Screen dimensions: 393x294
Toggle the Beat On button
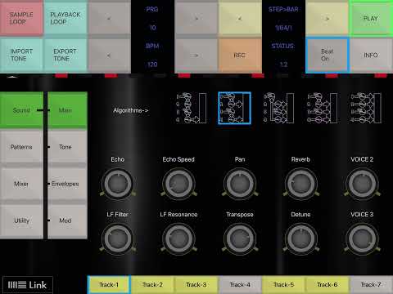[x=327, y=56]
